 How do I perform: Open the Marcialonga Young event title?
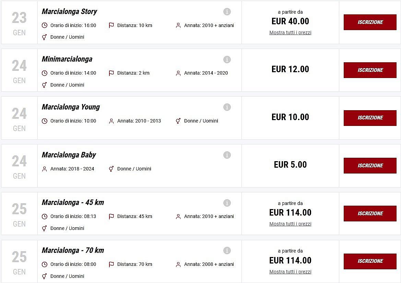(x=71, y=107)
